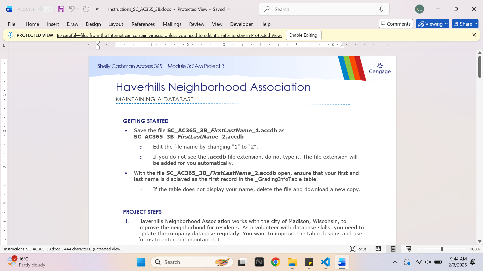483x271 pixels.
Task: Click the zoom in plus button
Action: 464,249
